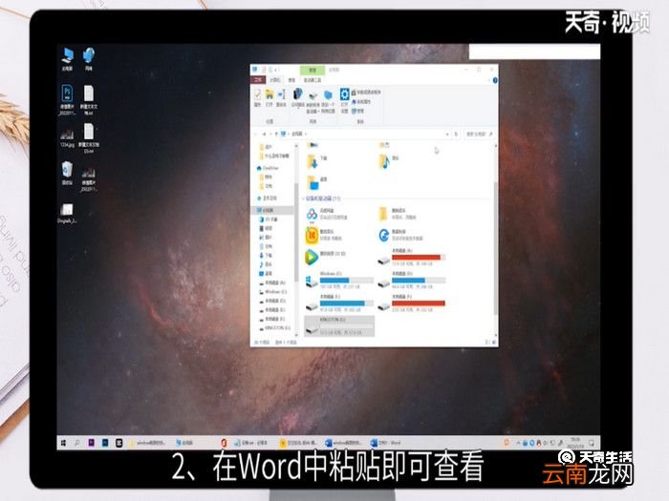
Task: Click the Explorer help question mark icon
Action: (x=495, y=80)
